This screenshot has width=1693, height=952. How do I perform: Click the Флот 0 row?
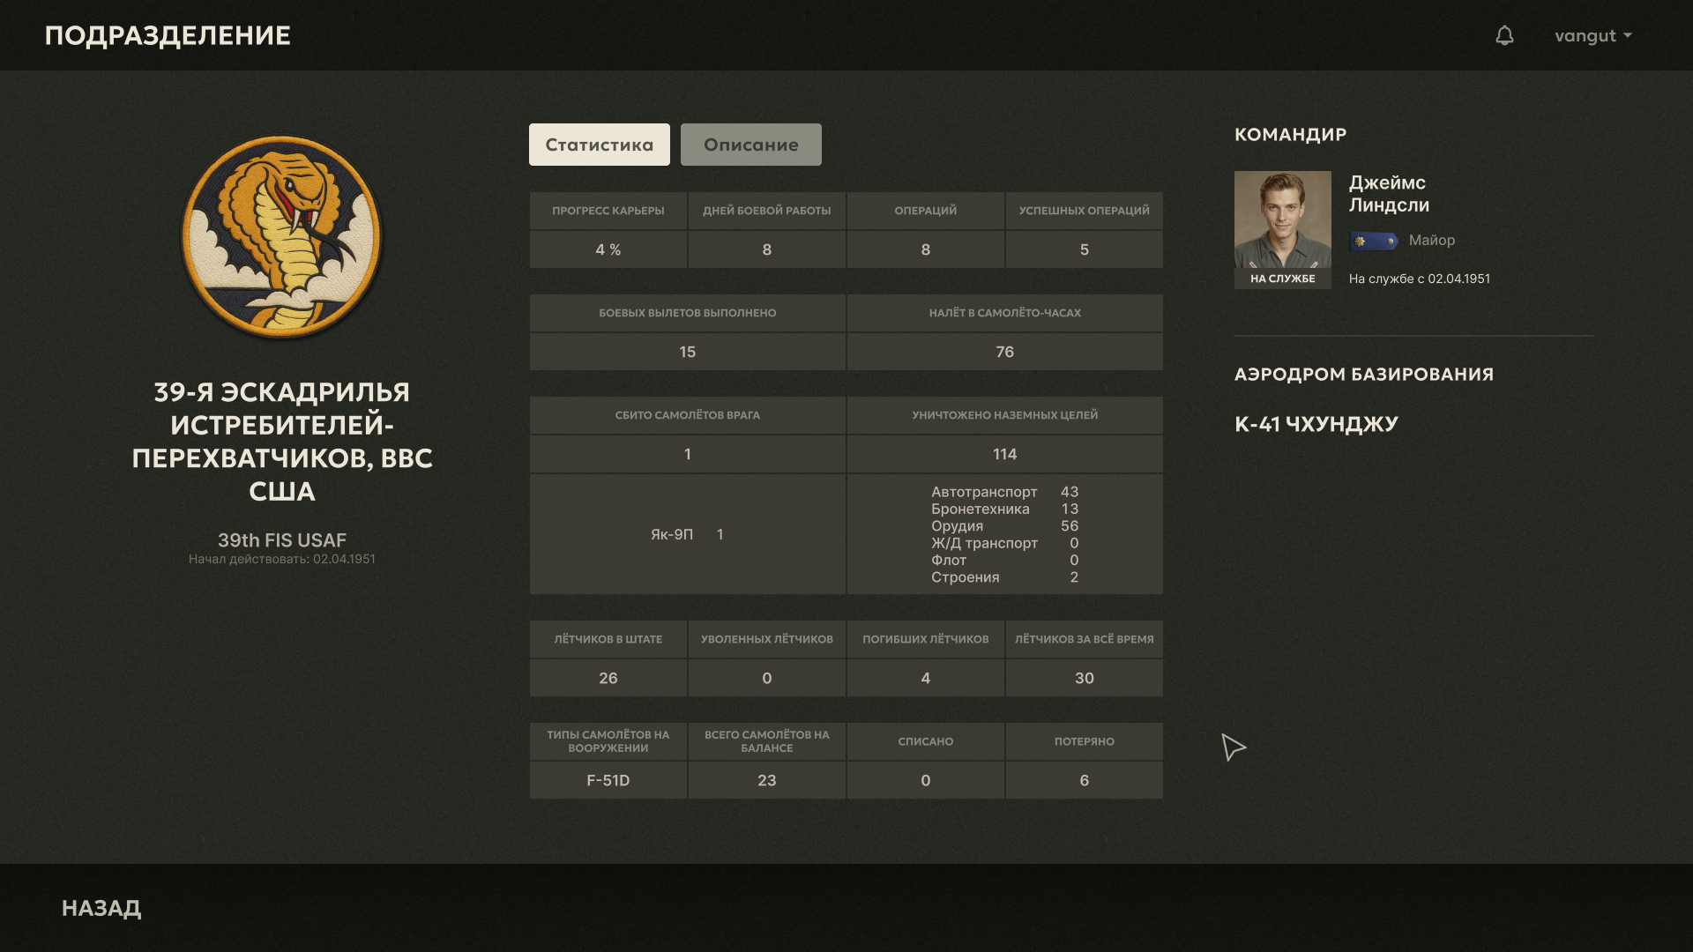pyautogui.click(x=1005, y=561)
